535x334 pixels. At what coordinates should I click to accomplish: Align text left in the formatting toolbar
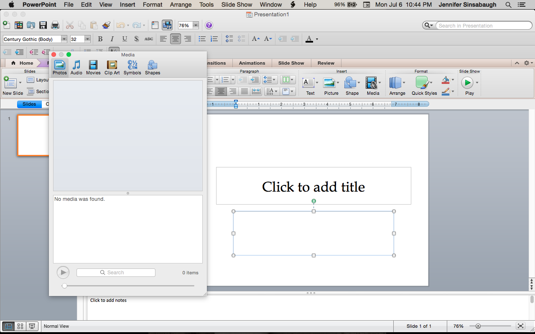(163, 39)
